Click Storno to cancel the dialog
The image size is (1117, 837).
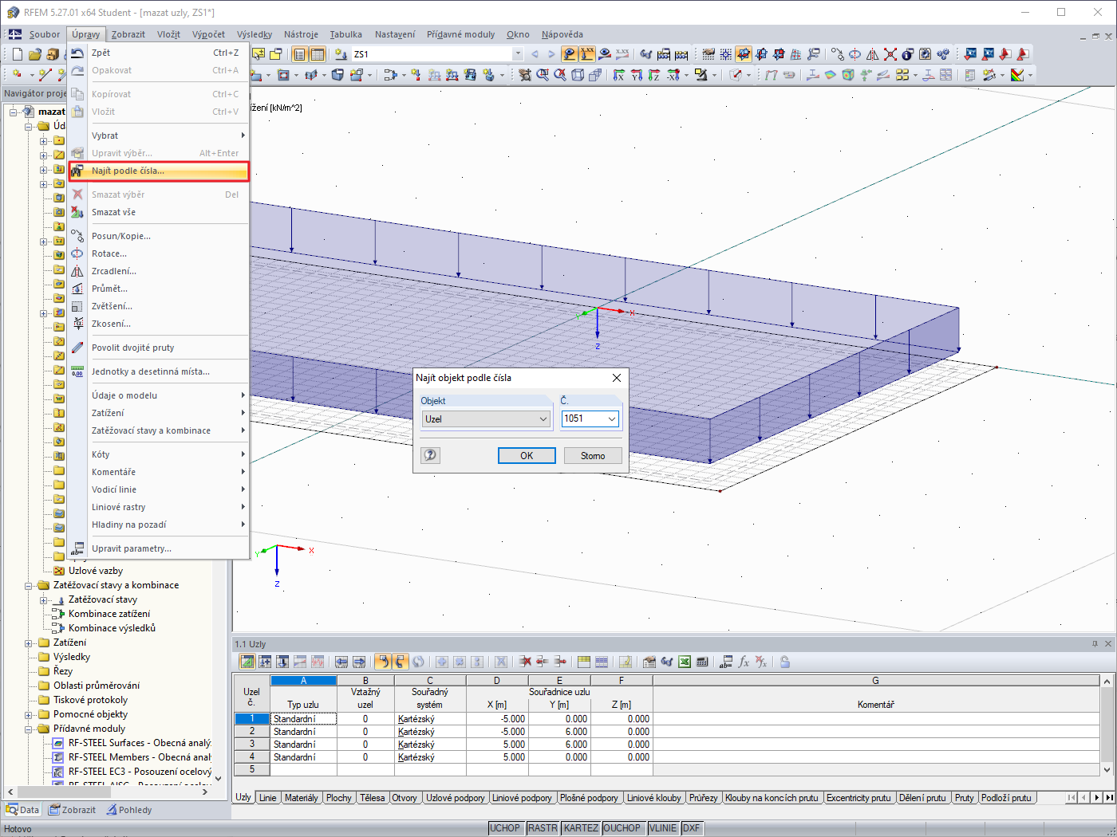[x=593, y=455]
